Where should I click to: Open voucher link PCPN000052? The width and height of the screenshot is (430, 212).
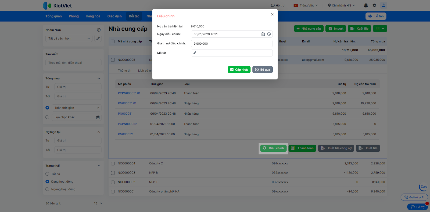pos(127,124)
